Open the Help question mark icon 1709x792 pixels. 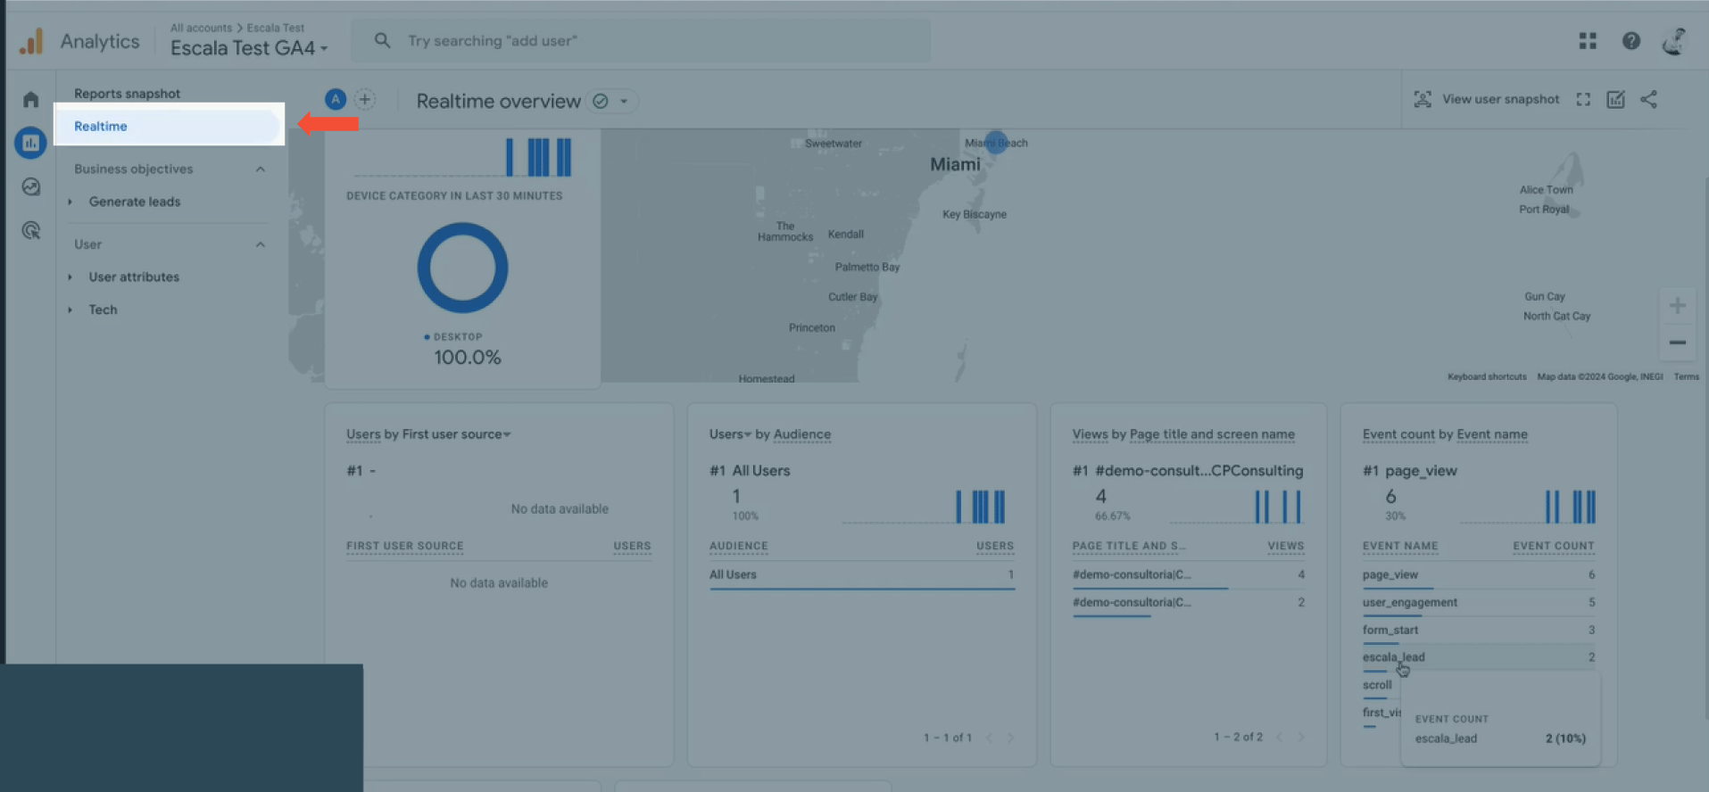(x=1631, y=41)
